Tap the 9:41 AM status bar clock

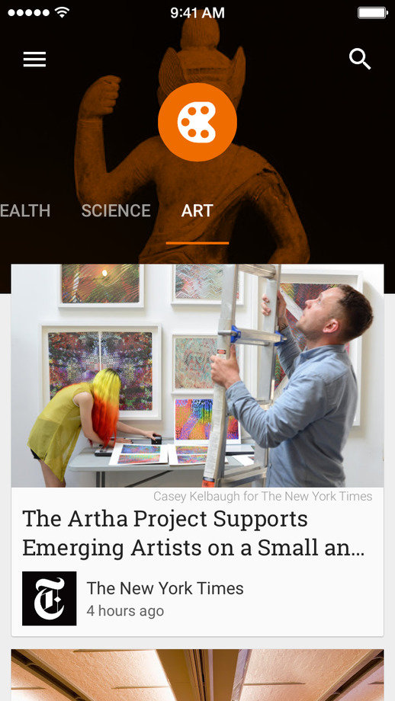click(x=197, y=12)
